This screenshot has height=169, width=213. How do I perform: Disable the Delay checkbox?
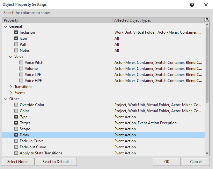click(x=16, y=135)
